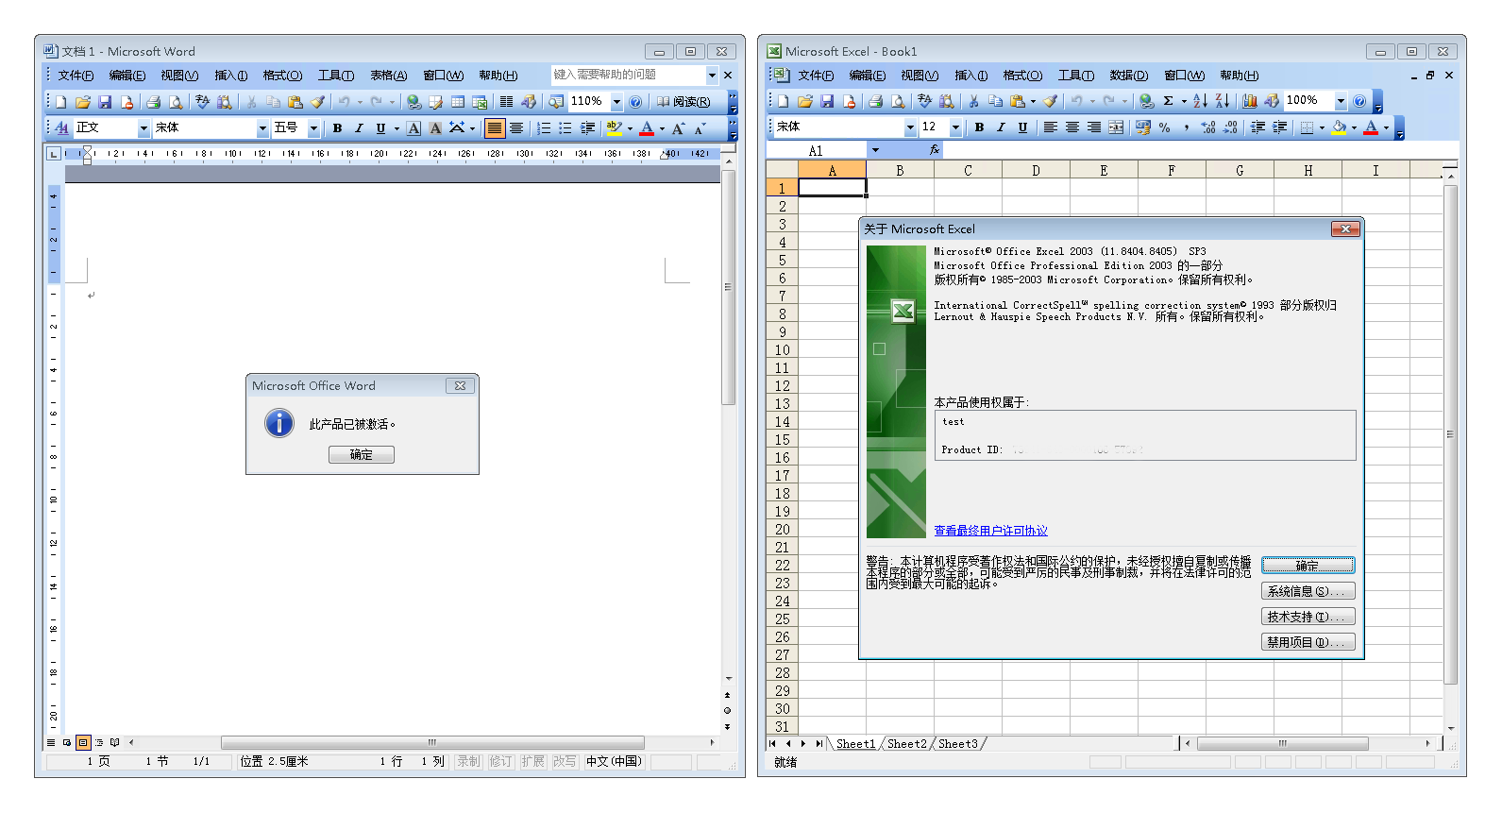This screenshot has width=1502, height=813.
Task: Click the Help question mark icon in Word
Action: click(635, 102)
